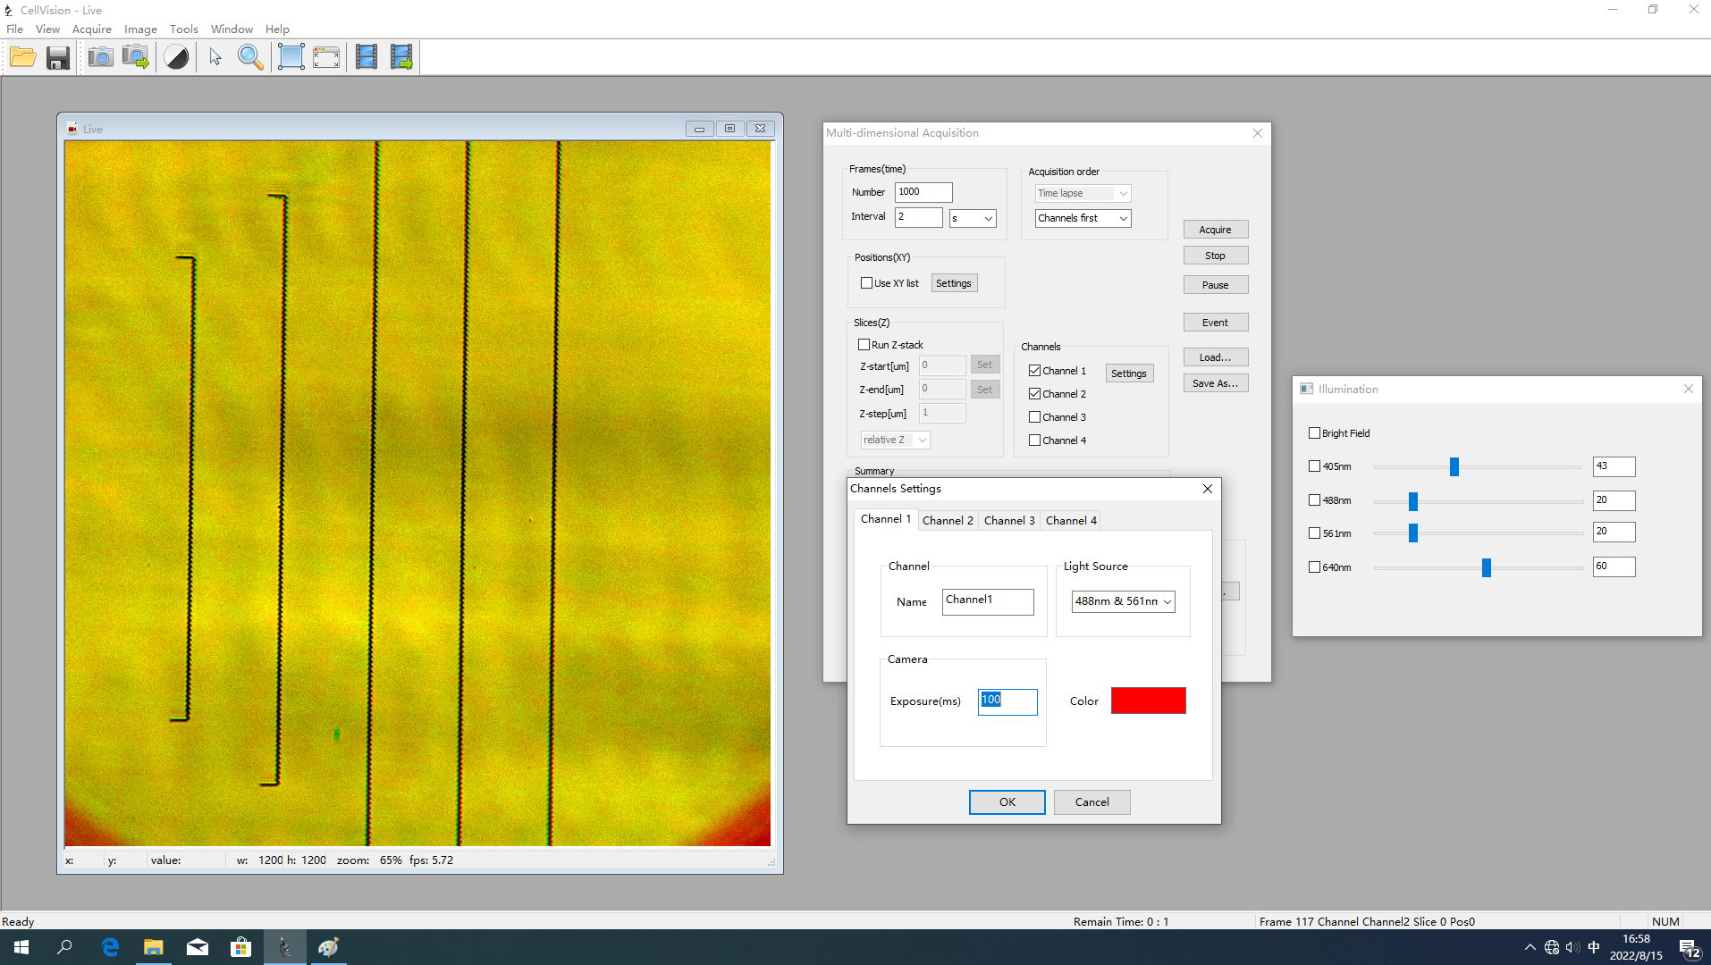The image size is (1711, 965).
Task: Click the open folder toolbar icon
Action: click(23, 57)
